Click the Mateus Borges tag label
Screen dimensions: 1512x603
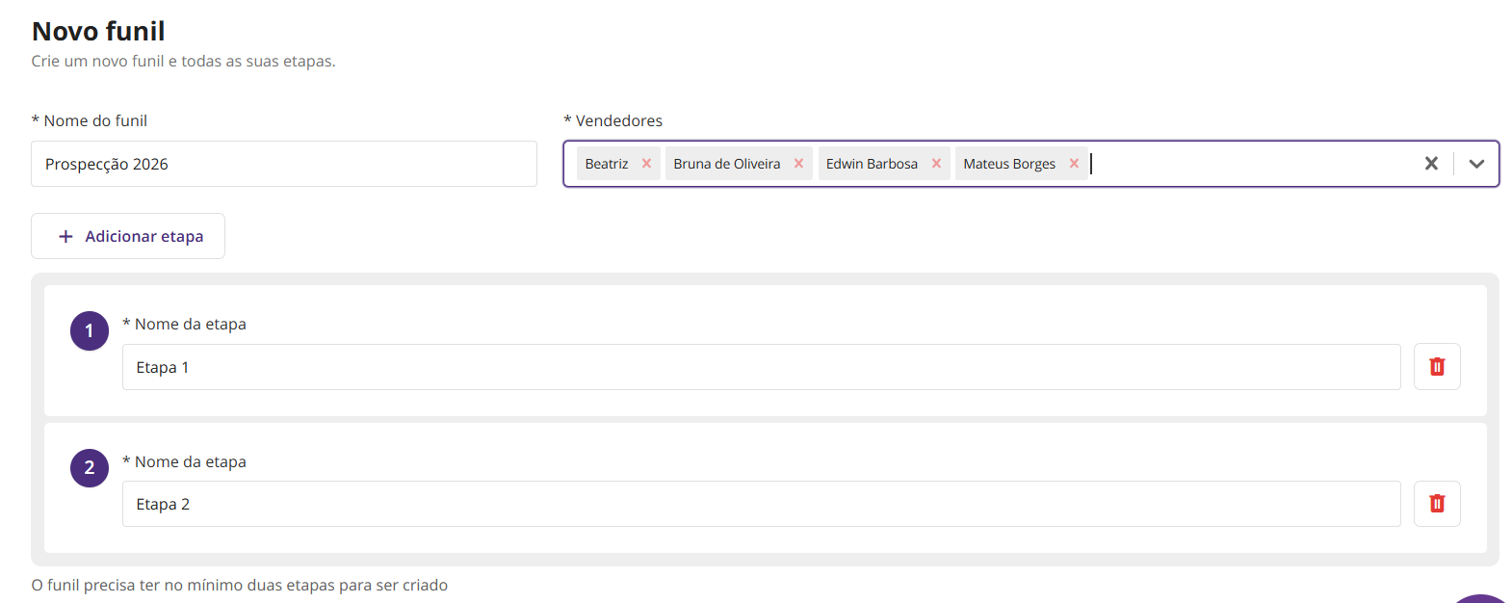click(1009, 164)
